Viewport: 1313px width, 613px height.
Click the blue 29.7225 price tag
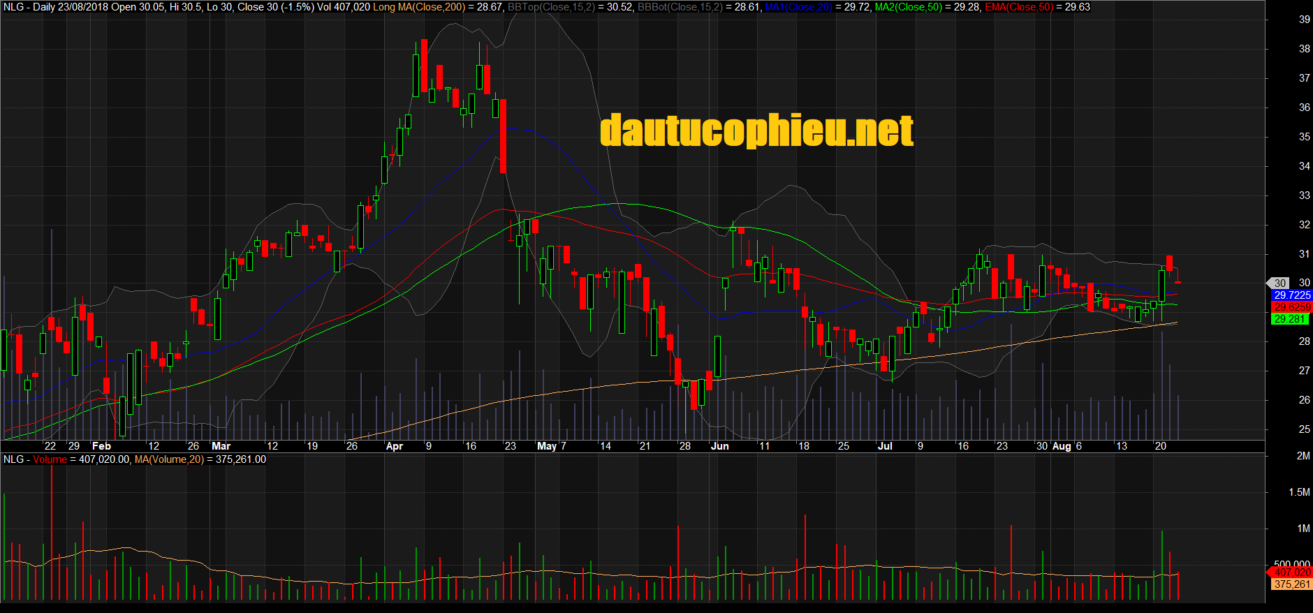point(1292,295)
